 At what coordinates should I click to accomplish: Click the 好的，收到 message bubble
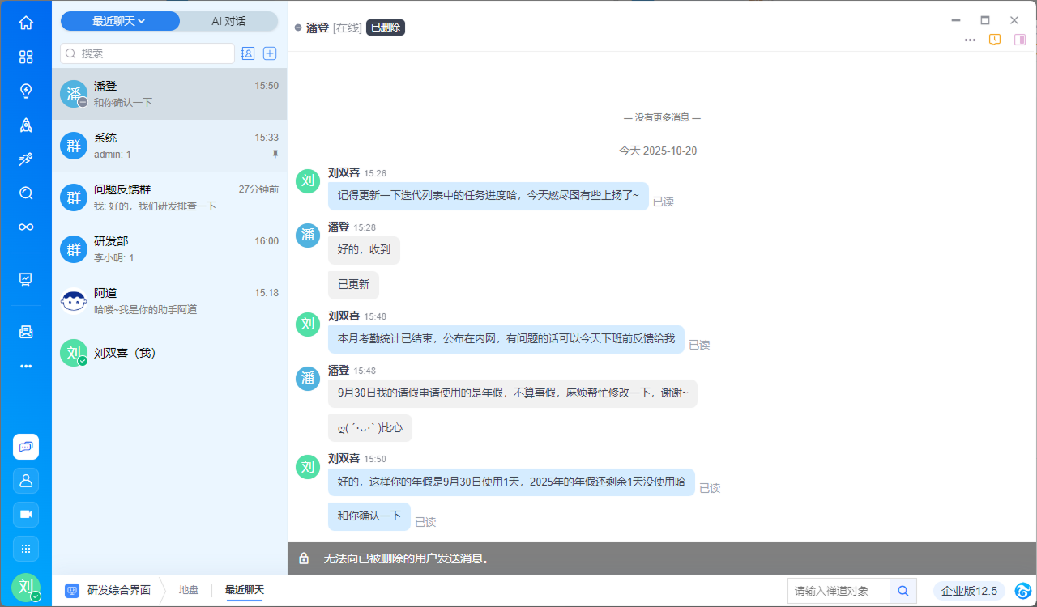point(364,250)
